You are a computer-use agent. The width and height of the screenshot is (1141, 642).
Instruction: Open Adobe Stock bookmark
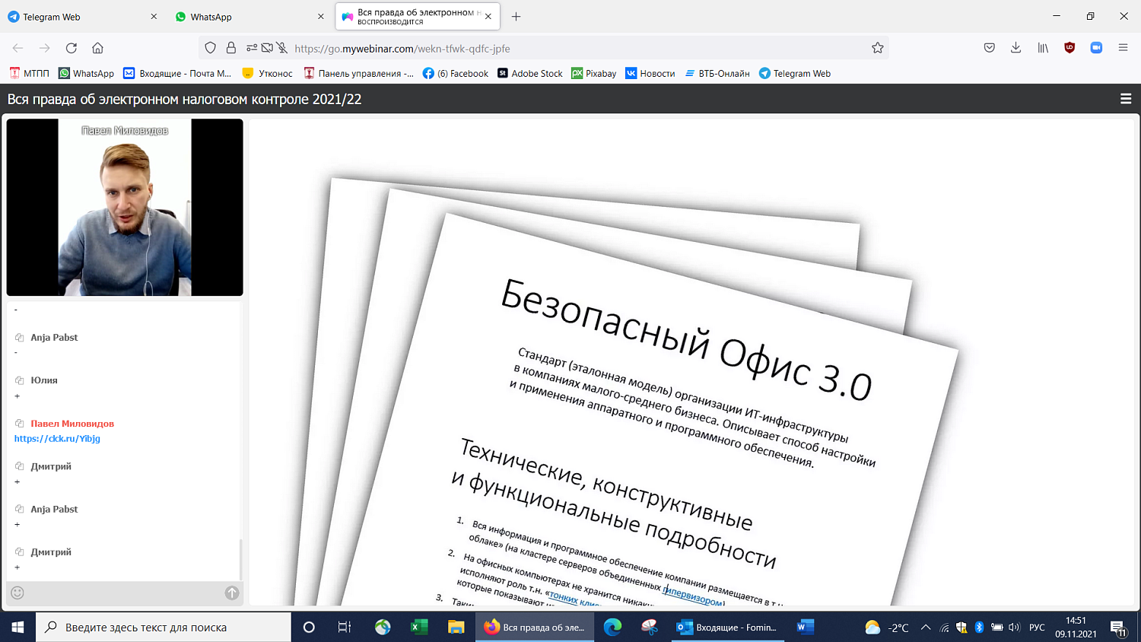(530, 74)
